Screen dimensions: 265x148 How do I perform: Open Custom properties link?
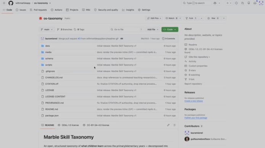198,66
